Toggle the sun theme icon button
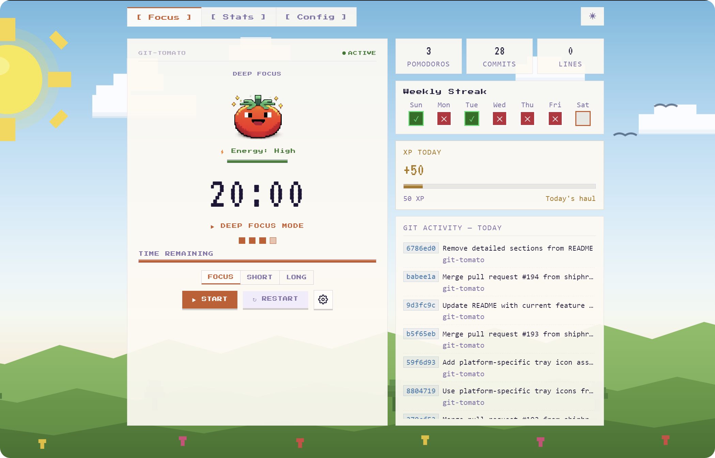 tap(592, 16)
